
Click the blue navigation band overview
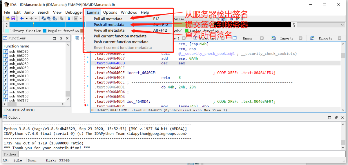pos(46,25)
